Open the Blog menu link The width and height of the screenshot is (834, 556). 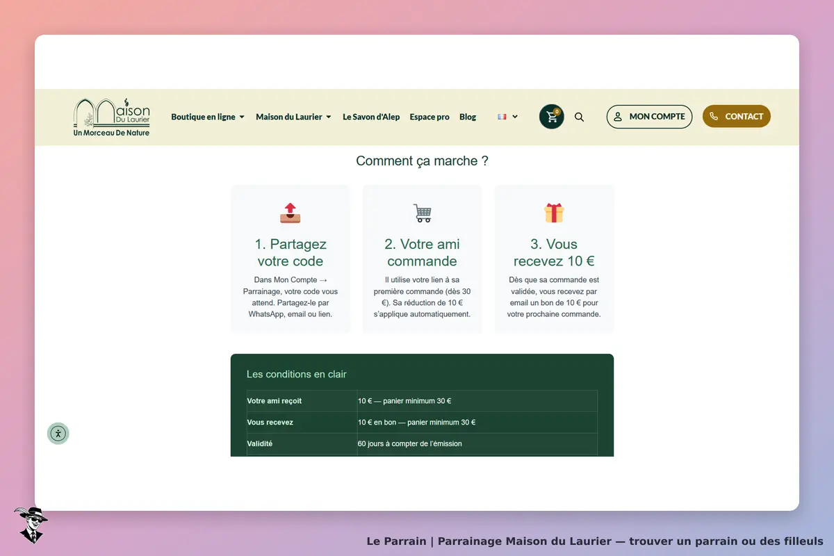468,117
